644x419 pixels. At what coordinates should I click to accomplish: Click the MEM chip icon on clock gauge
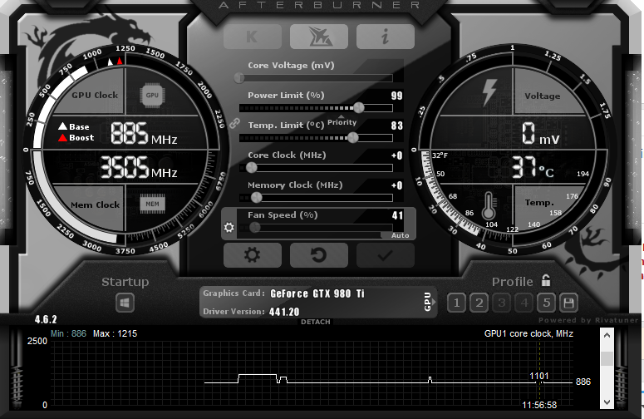point(152,204)
